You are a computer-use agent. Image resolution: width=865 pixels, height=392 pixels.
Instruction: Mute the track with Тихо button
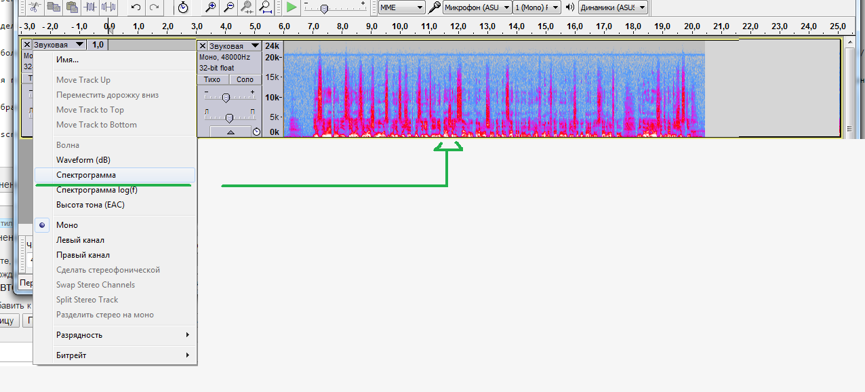[212, 79]
